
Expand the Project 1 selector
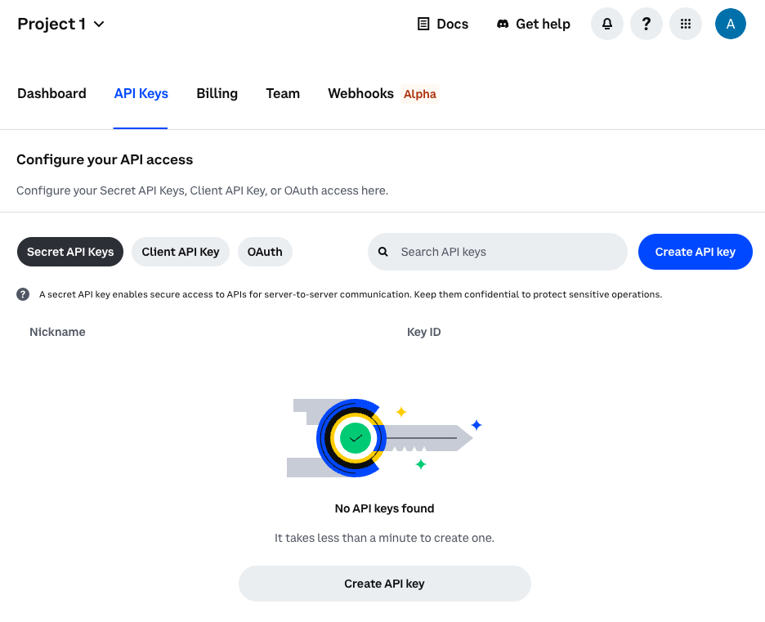(x=61, y=24)
